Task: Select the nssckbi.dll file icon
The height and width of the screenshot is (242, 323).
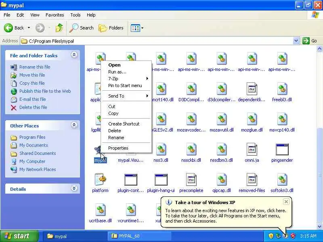Action: point(191,150)
